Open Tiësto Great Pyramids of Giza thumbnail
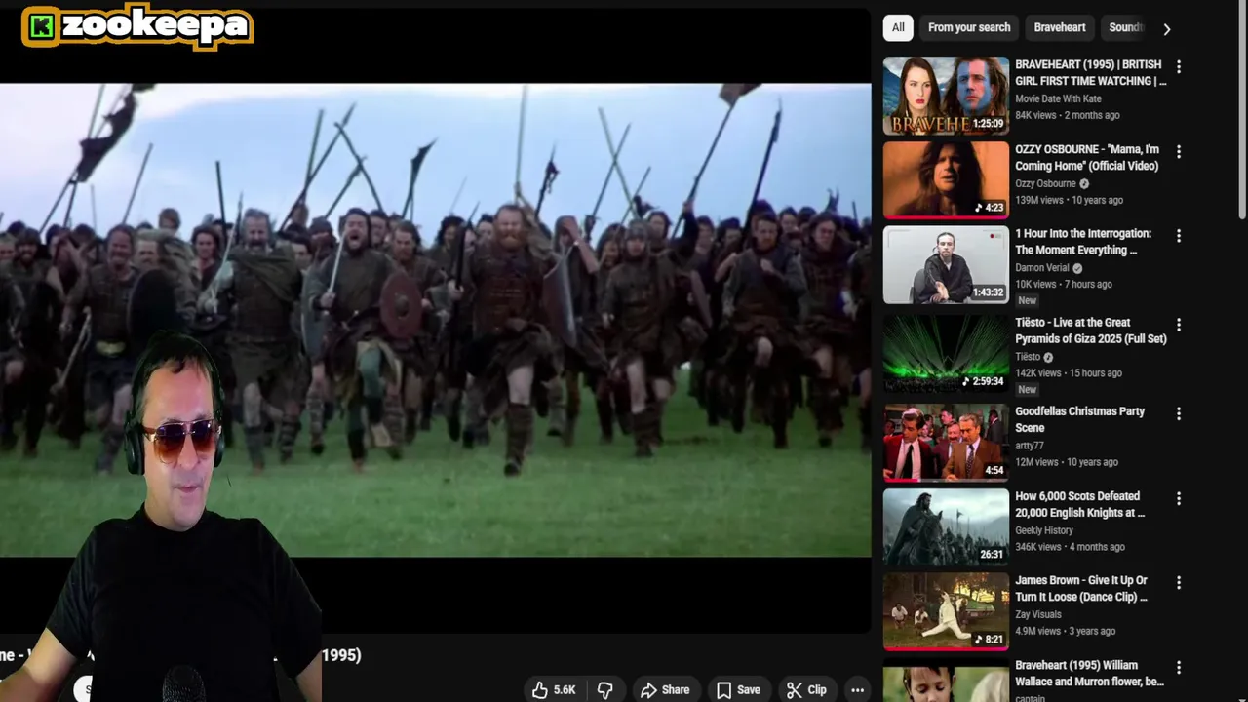 (x=946, y=353)
